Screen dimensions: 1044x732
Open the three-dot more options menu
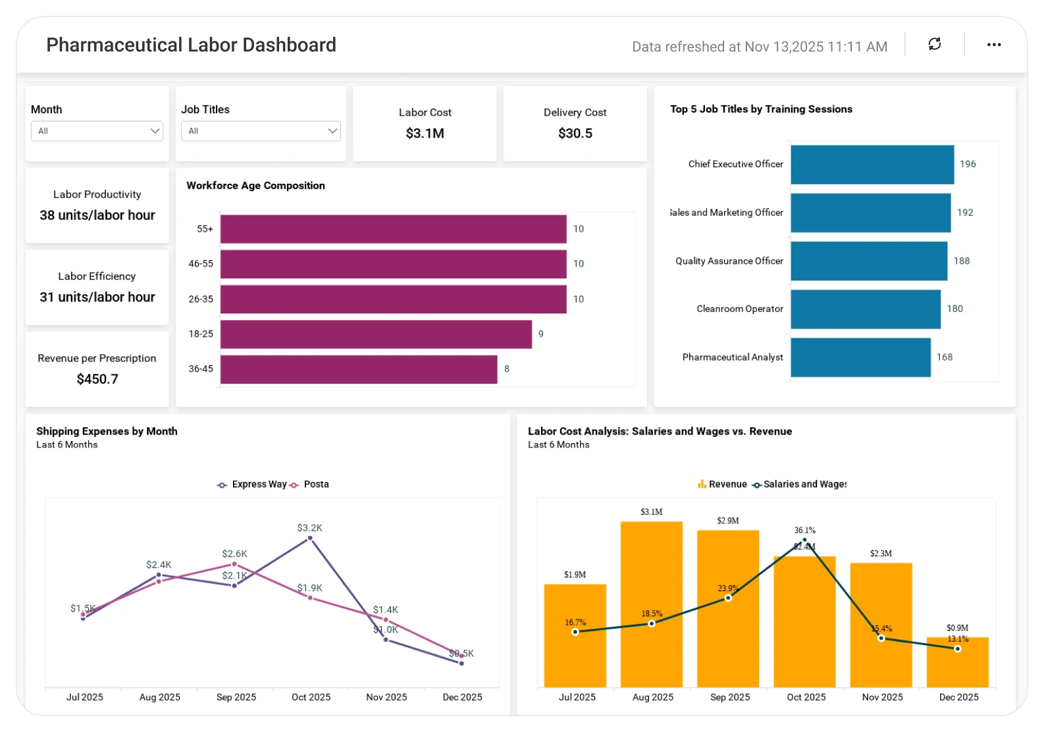(993, 45)
